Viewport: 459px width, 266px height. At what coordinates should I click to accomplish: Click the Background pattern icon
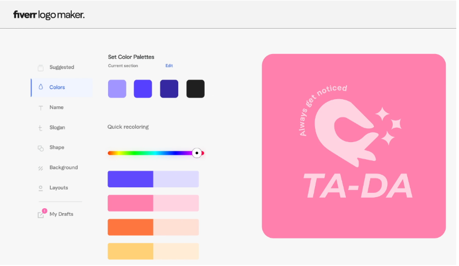pos(41,168)
